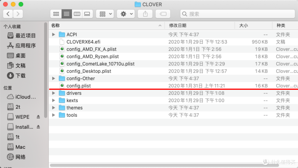Sort by the 修改日期 column header
This screenshot has width=298, height=168.
pos(199,26)
